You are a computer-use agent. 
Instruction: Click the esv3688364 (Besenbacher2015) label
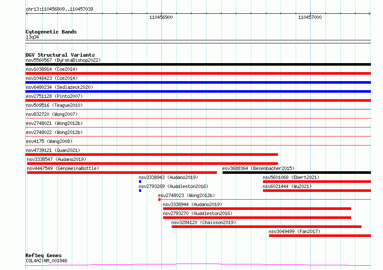coord(258,168)
